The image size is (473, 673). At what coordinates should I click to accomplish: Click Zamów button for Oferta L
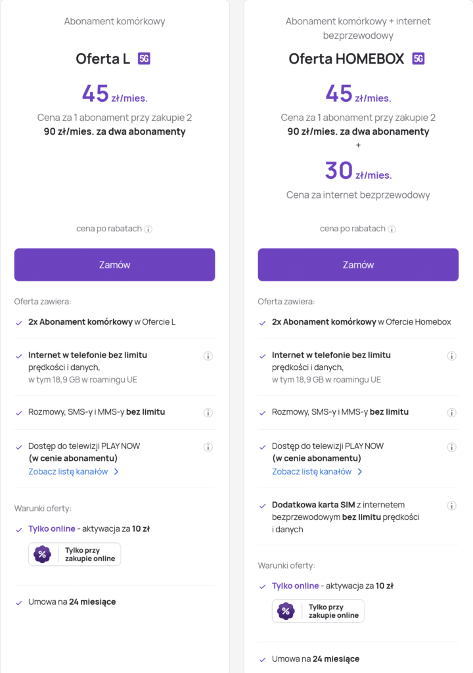point(114,265)
